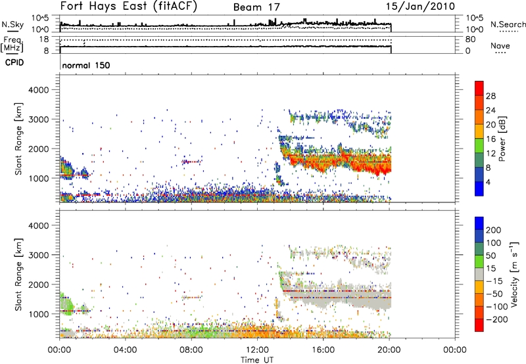The width and height of the screenshot is (526, 364).
Task: Click the "12:00" time axis tick label
Action: click(x=257, y=350)
